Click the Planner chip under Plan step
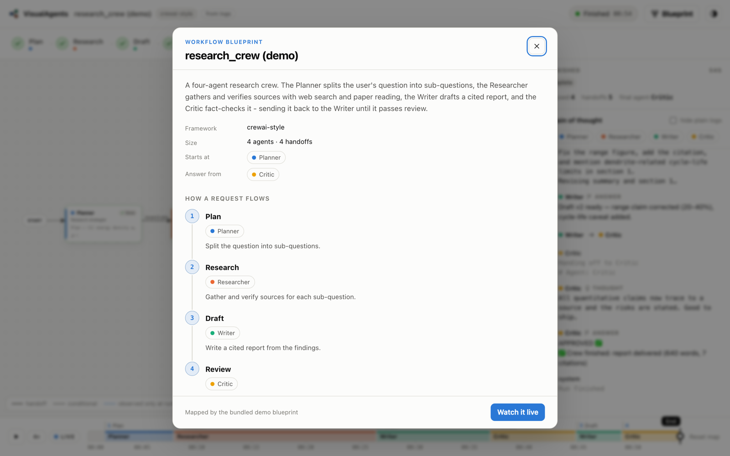 224,231
